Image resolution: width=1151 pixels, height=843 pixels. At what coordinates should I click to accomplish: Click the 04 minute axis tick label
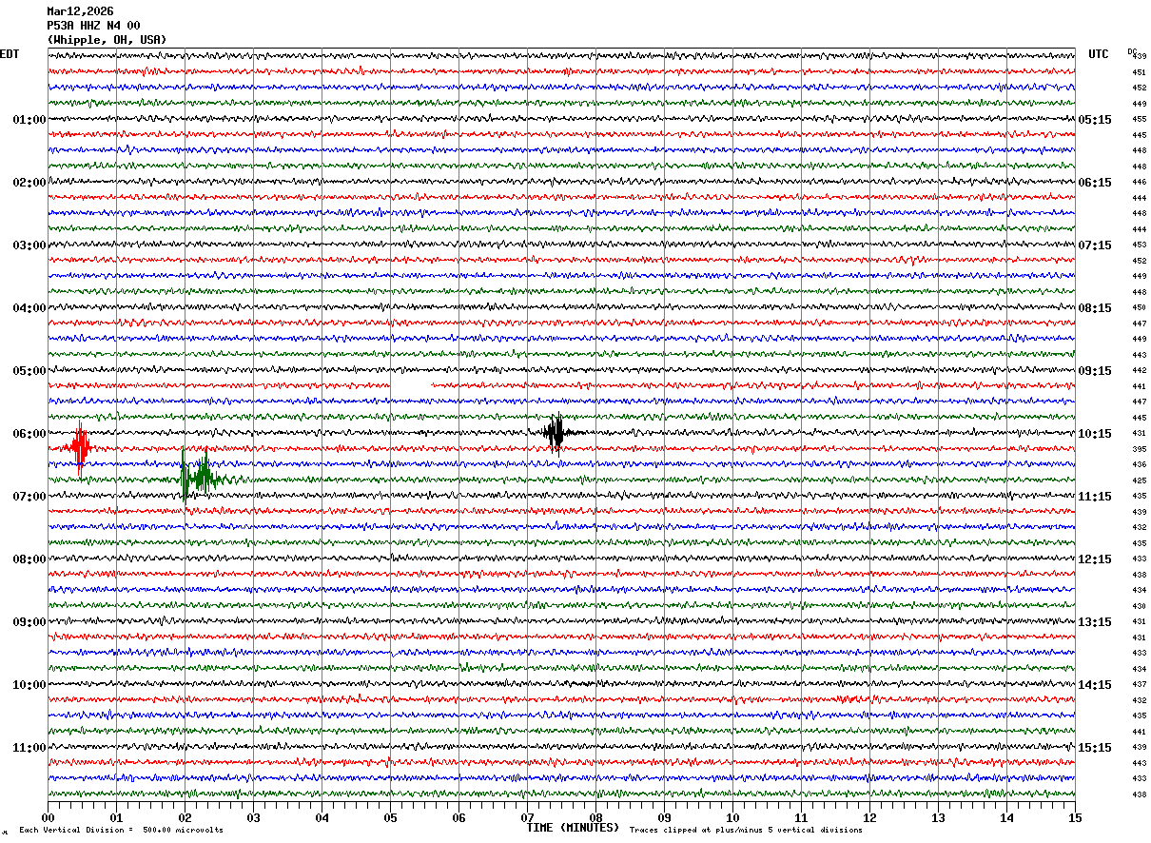coord(322,817)
